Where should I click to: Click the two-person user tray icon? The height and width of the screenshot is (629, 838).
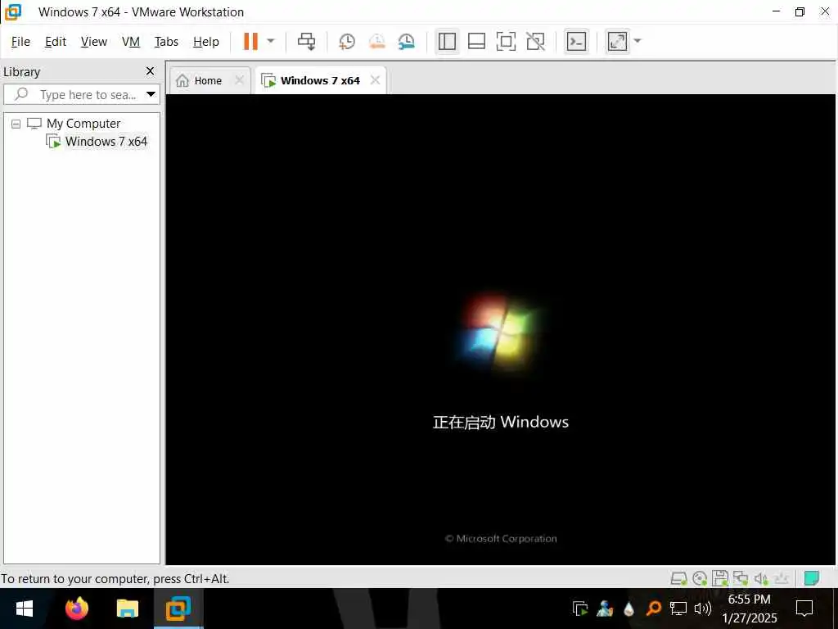605,609
